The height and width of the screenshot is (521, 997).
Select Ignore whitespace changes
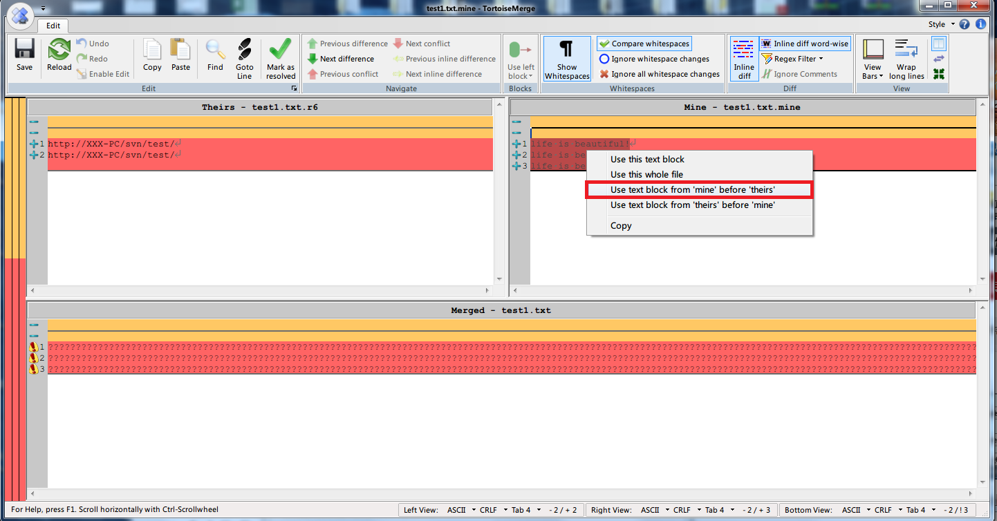[x=654, y=59]
